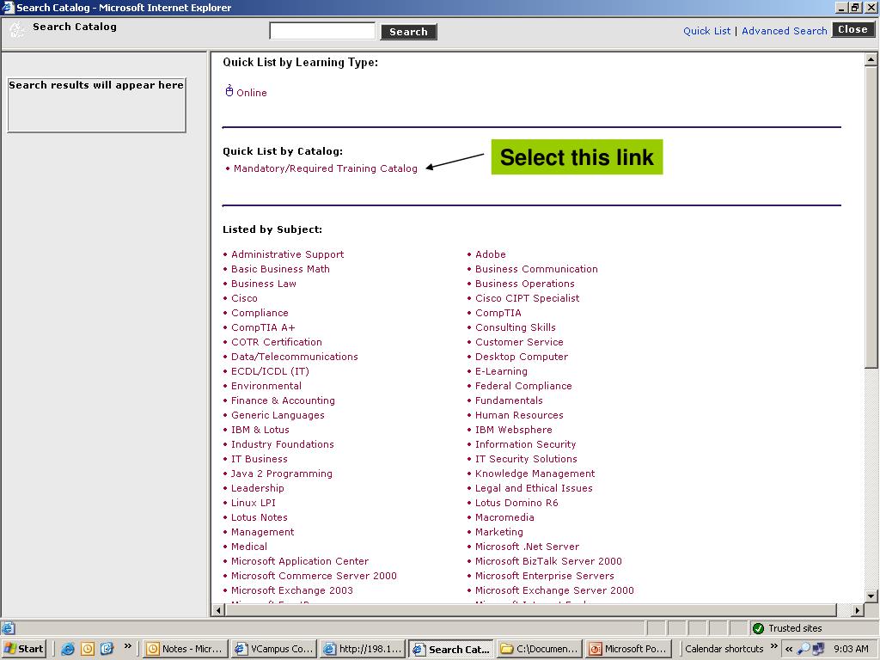Open Internet Explorer from quick launch
Image resolution: width=880 pixels, height=660 pixels.
pyautogui.click(x=68, y=649)
